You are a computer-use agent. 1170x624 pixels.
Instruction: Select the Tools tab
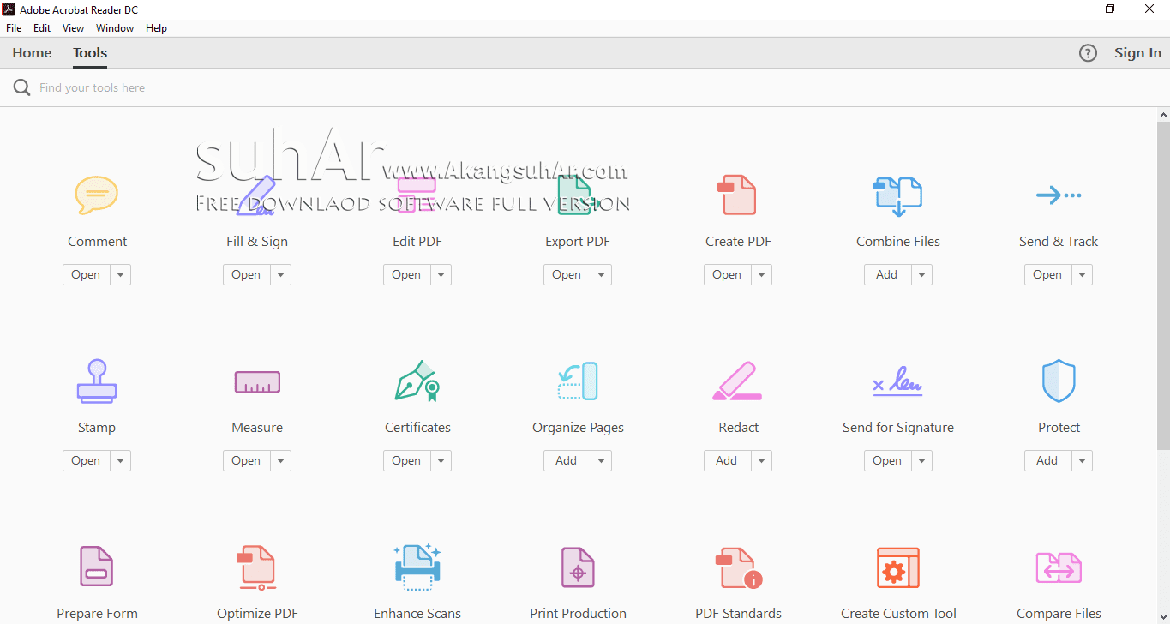click(x=90, y=53)
